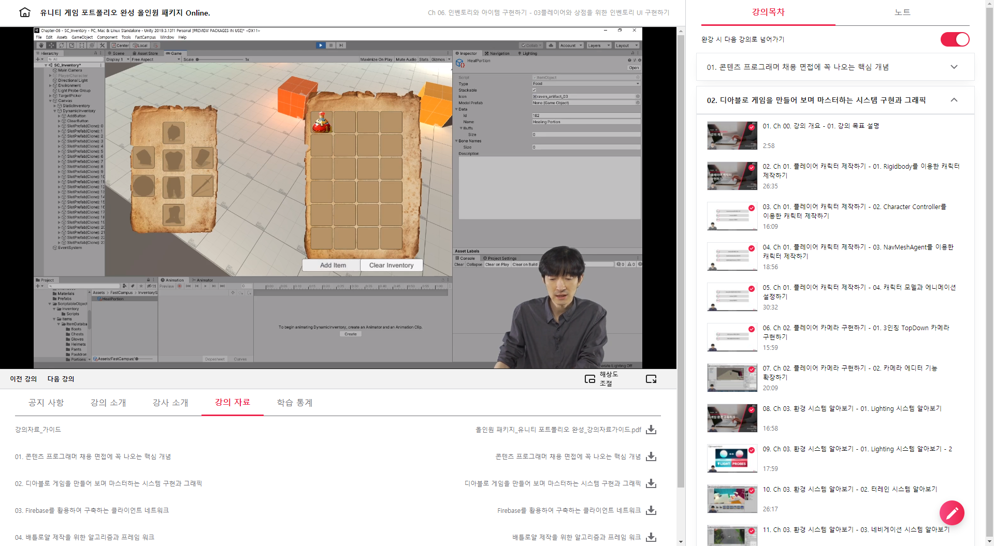Switch to the 노트 tab
This screenshot has width=994, height=546.
[x=902, y=12]
